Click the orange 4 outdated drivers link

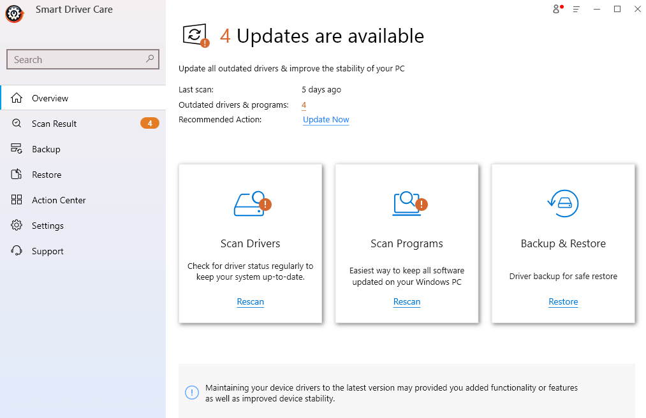point(304,104)
